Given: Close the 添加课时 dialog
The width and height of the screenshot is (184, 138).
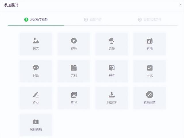Looking at the screenshot, I should [x=180, y=5].
